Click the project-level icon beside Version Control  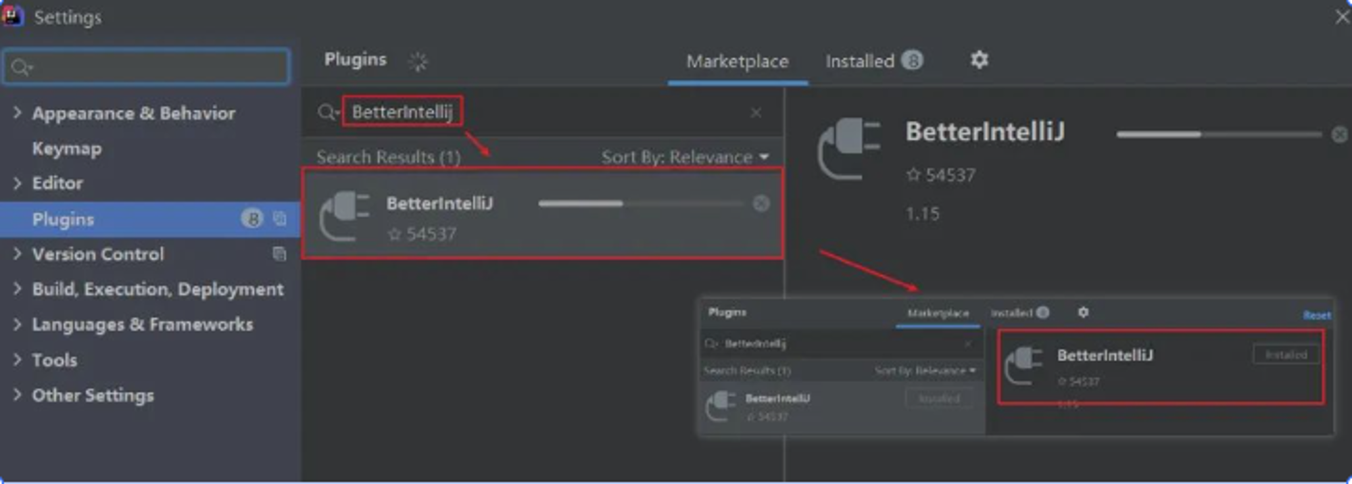pos(279,253)
